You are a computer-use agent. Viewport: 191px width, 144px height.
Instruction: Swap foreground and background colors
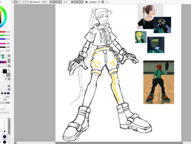click(x=9, y=70)
